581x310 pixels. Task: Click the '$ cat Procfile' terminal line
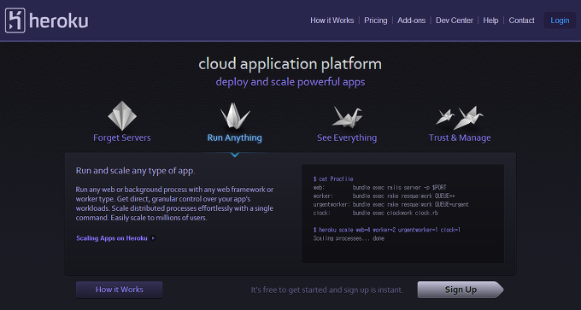coord(333,178)
